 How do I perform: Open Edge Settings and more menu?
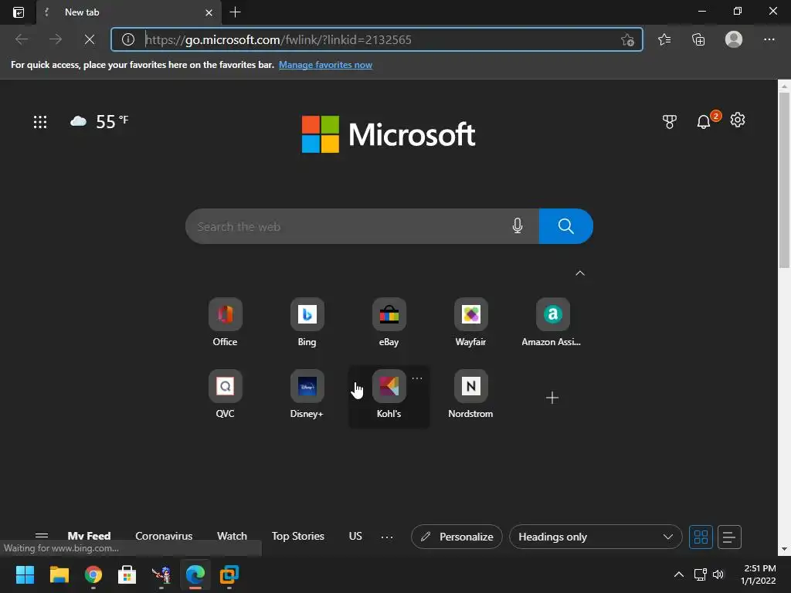769,39
